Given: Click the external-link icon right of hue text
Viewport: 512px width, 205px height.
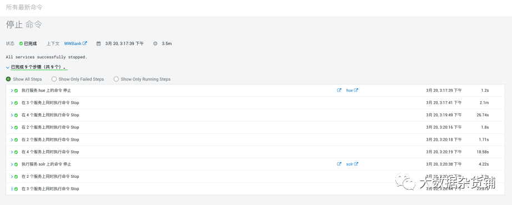Looking at the screenshot, I should pos(357,91).
